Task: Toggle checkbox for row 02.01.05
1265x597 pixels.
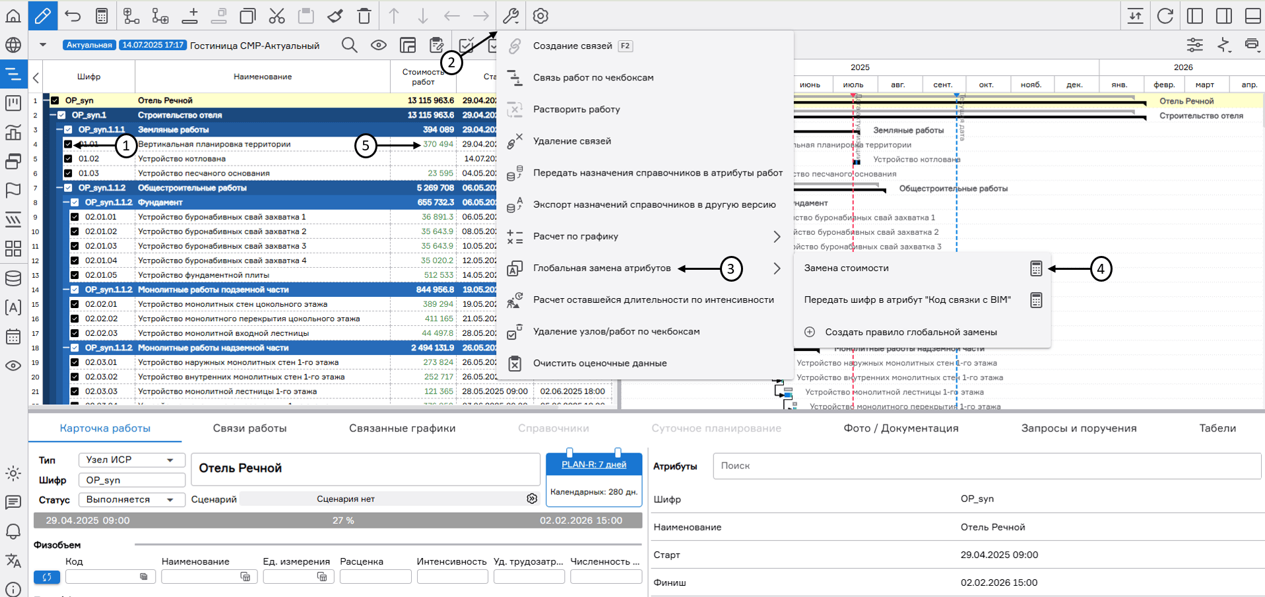Action: 75,275
